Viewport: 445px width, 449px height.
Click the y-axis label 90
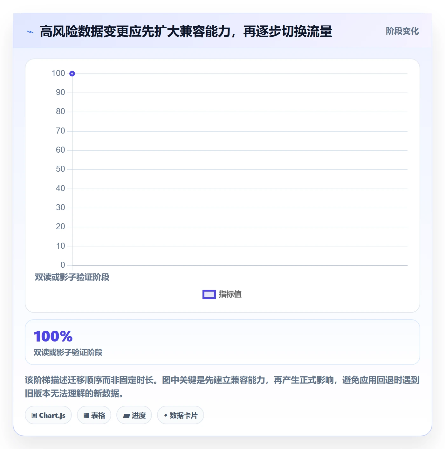(x=60, y=93)
